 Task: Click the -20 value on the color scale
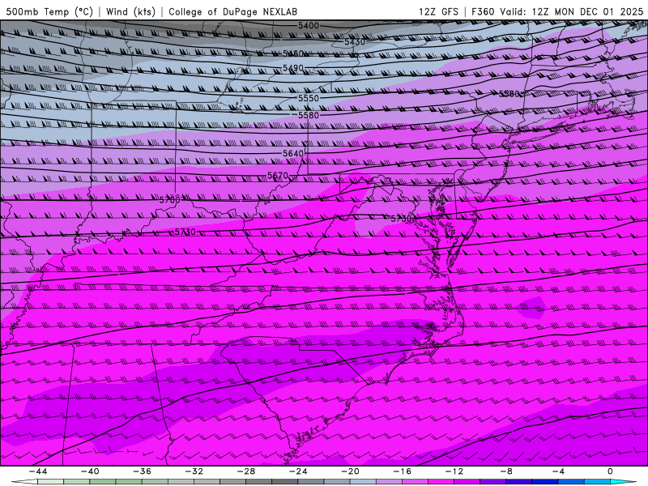click(x=350, y=471)
